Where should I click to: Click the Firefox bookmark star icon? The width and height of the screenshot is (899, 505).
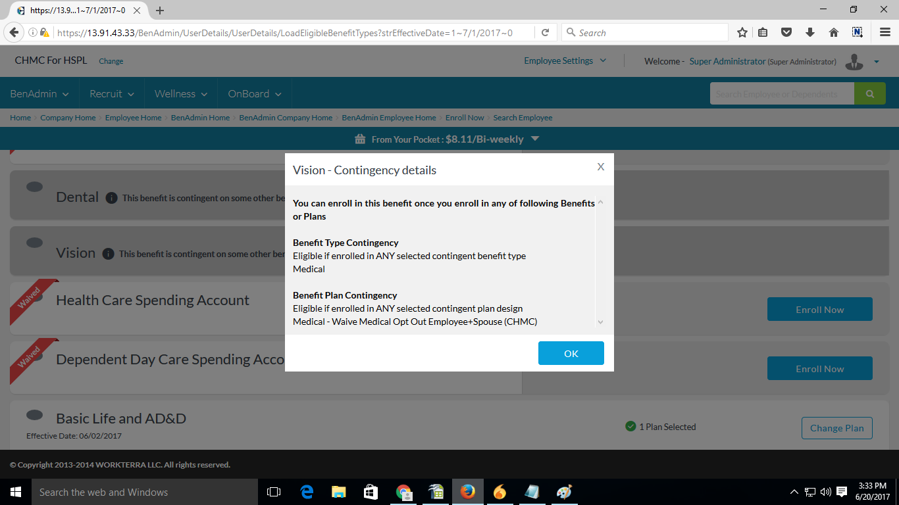click(x=742, y=32)
